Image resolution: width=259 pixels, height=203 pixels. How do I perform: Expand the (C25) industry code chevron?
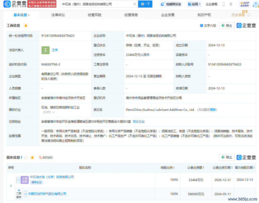[x=54, y=112]
